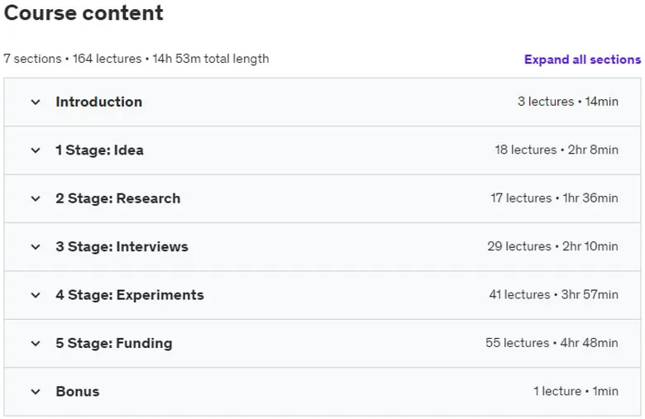Expand the 5 Stage: Funding chevron
Screen dimensions: 645x419
click(x=36, y=343)
